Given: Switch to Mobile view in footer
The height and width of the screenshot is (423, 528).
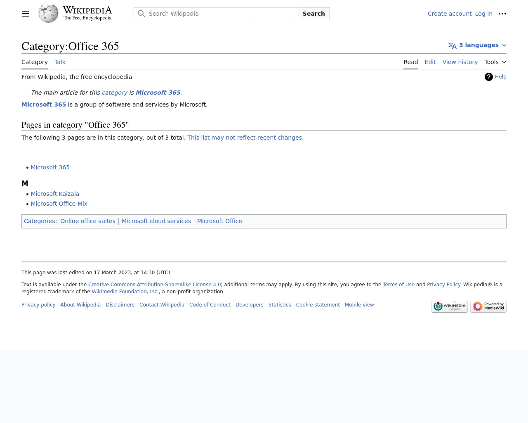Looking at the screenshot, I should (x=359, y=305).
